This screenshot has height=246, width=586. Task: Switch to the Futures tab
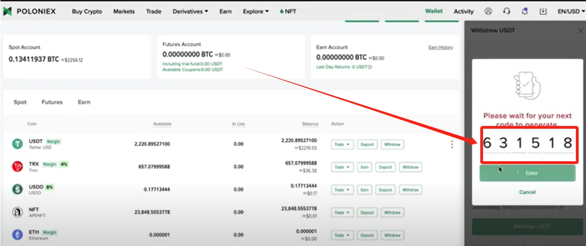(x=52, y=102)
